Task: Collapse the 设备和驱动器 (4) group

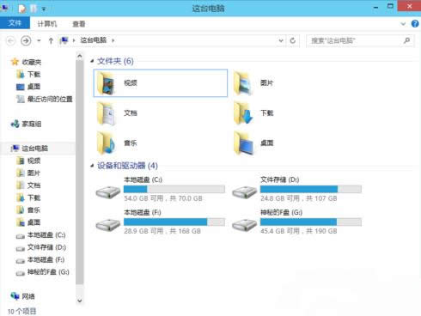Action: [x=92, y=166]
